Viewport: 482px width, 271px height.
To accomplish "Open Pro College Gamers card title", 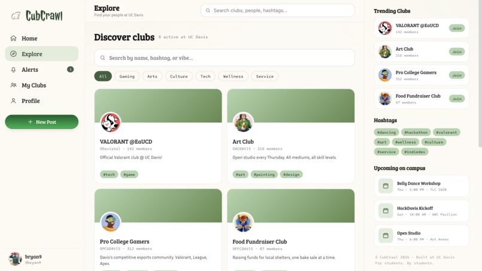I will click(124, 242).
